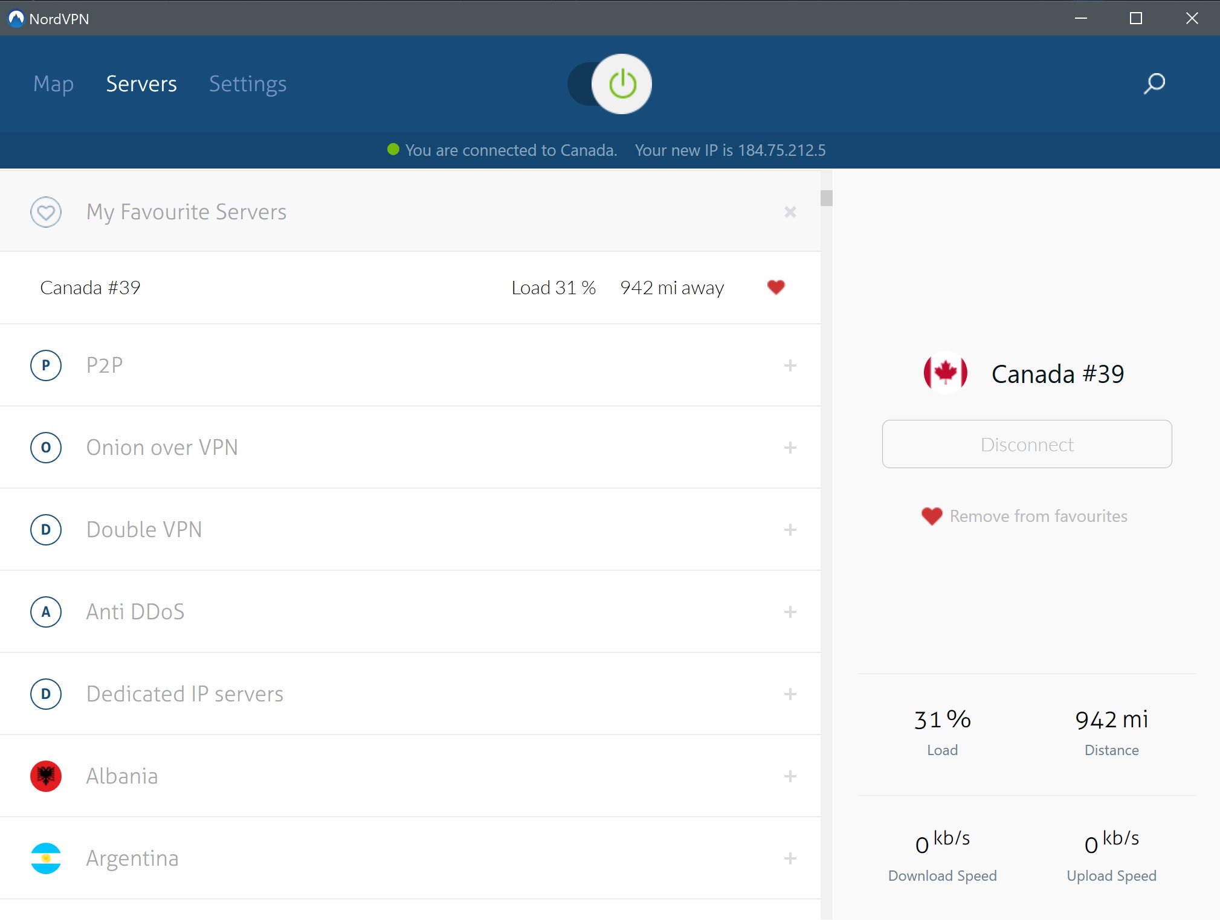Click the My Favourite Servers heart icon
The width and height of the screenshot is (1220, 920).
tap(46, 212)
